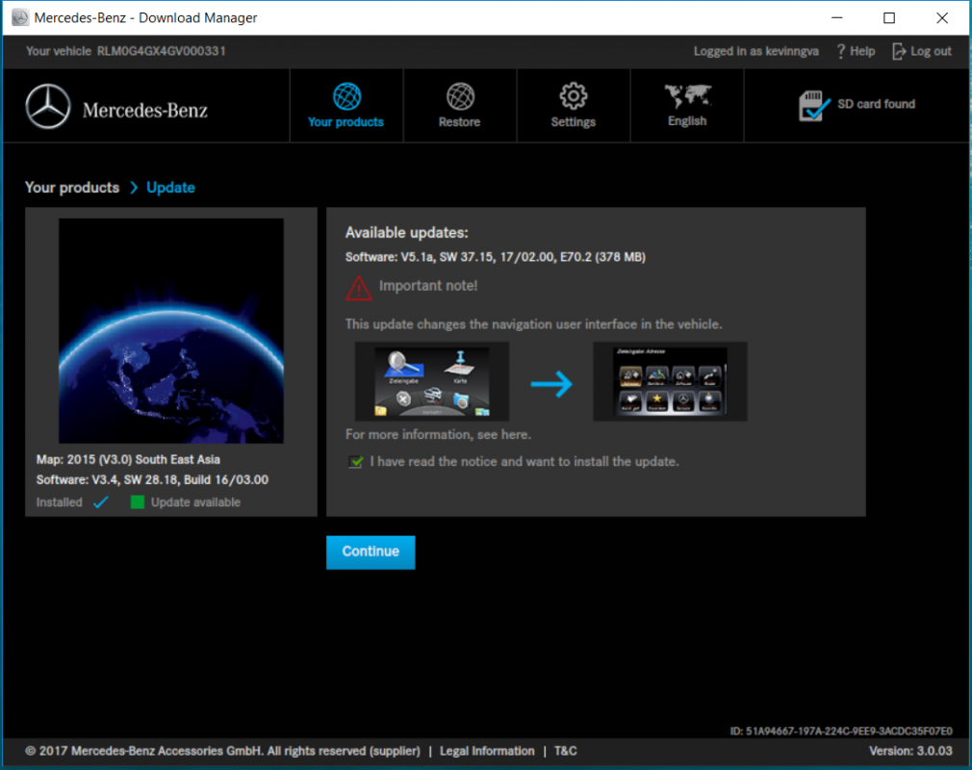Click the blue arrow between previews
Viewport: 972px width, 770px height.
tap(551, 384)
